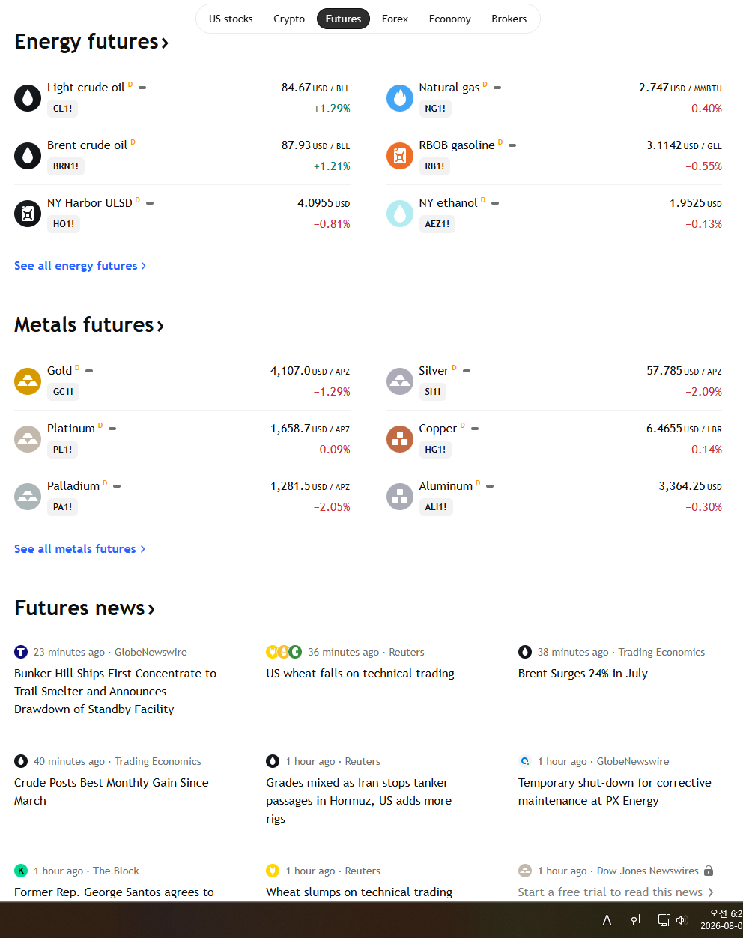Click the volume speaker icon in taskbar

pyautogui.click(x=682, y=920)
